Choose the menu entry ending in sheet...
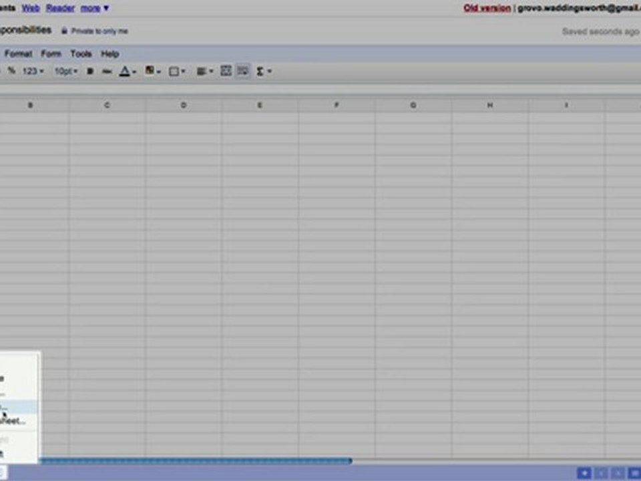The image size is (641, 481). point(19,420)
